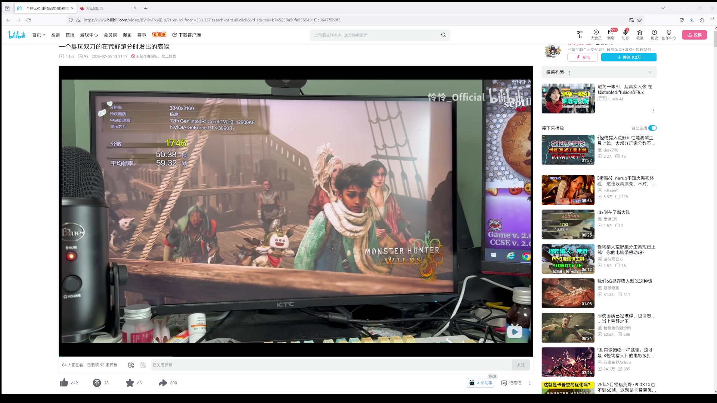Viewport: 717px width, 403px height.
Task: Click the pink 投稿 upload button
Action: coord(694,35)
